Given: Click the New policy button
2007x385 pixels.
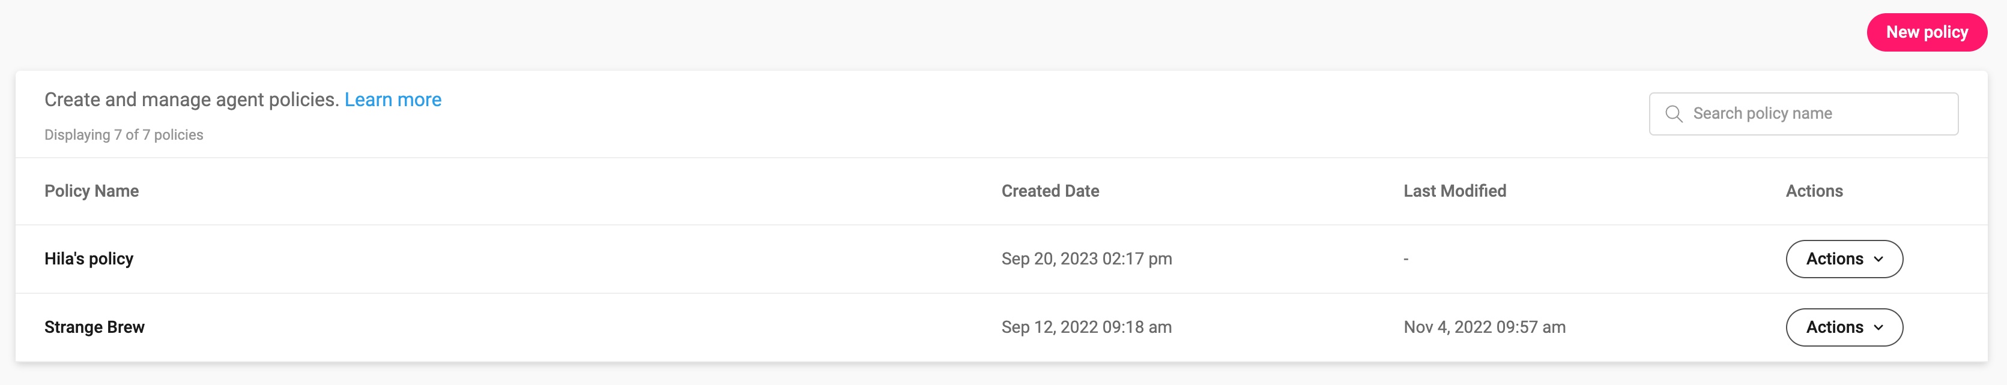Looking at the screenshot, I should coord(1926,32).
